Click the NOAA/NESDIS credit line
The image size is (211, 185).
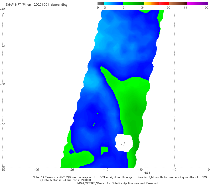118,183
